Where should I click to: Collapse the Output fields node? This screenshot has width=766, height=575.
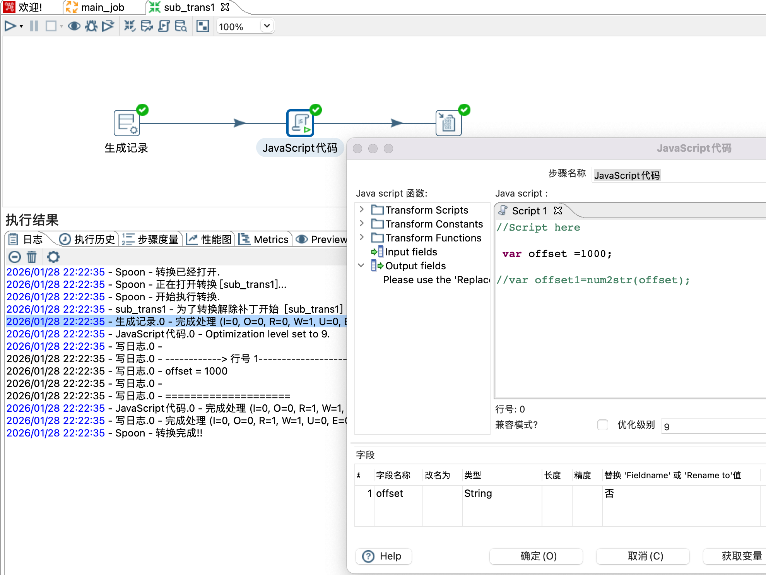[x=361, y=265]
